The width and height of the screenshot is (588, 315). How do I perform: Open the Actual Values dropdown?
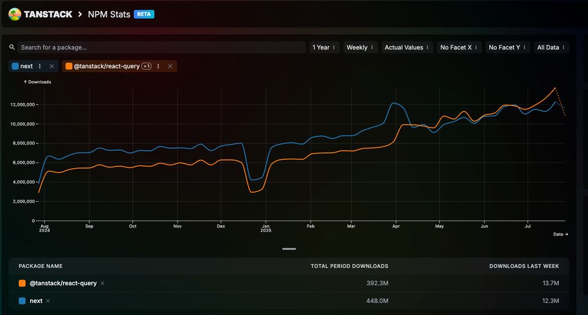coord(407,47)
